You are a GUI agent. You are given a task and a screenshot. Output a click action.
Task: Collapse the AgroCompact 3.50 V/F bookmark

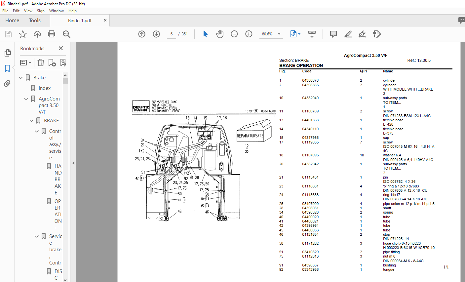click(x=26, y=99)
